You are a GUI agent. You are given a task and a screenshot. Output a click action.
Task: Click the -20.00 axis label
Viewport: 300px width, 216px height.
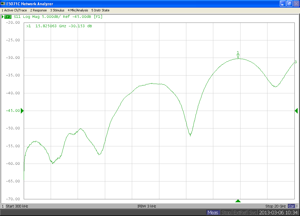(x=13, y=23)
